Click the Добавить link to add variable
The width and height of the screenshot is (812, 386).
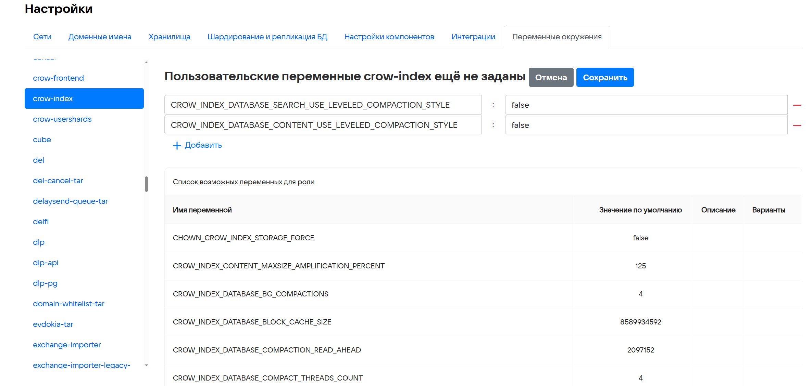tap(203, 145)
